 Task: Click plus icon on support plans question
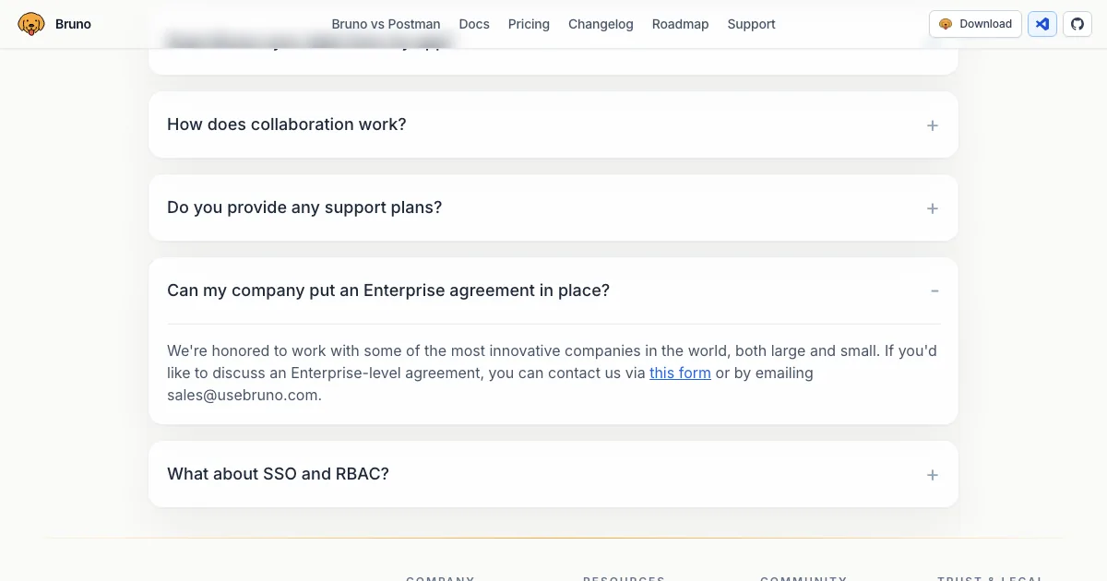click(933, 208)
